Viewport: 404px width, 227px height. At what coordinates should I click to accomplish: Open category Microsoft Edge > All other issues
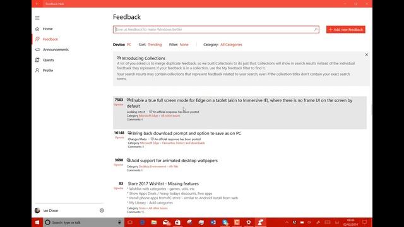point(160,116)
